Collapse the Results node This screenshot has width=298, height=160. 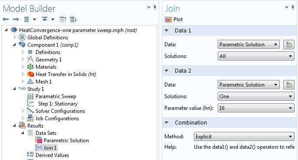[x=14, y=125]
